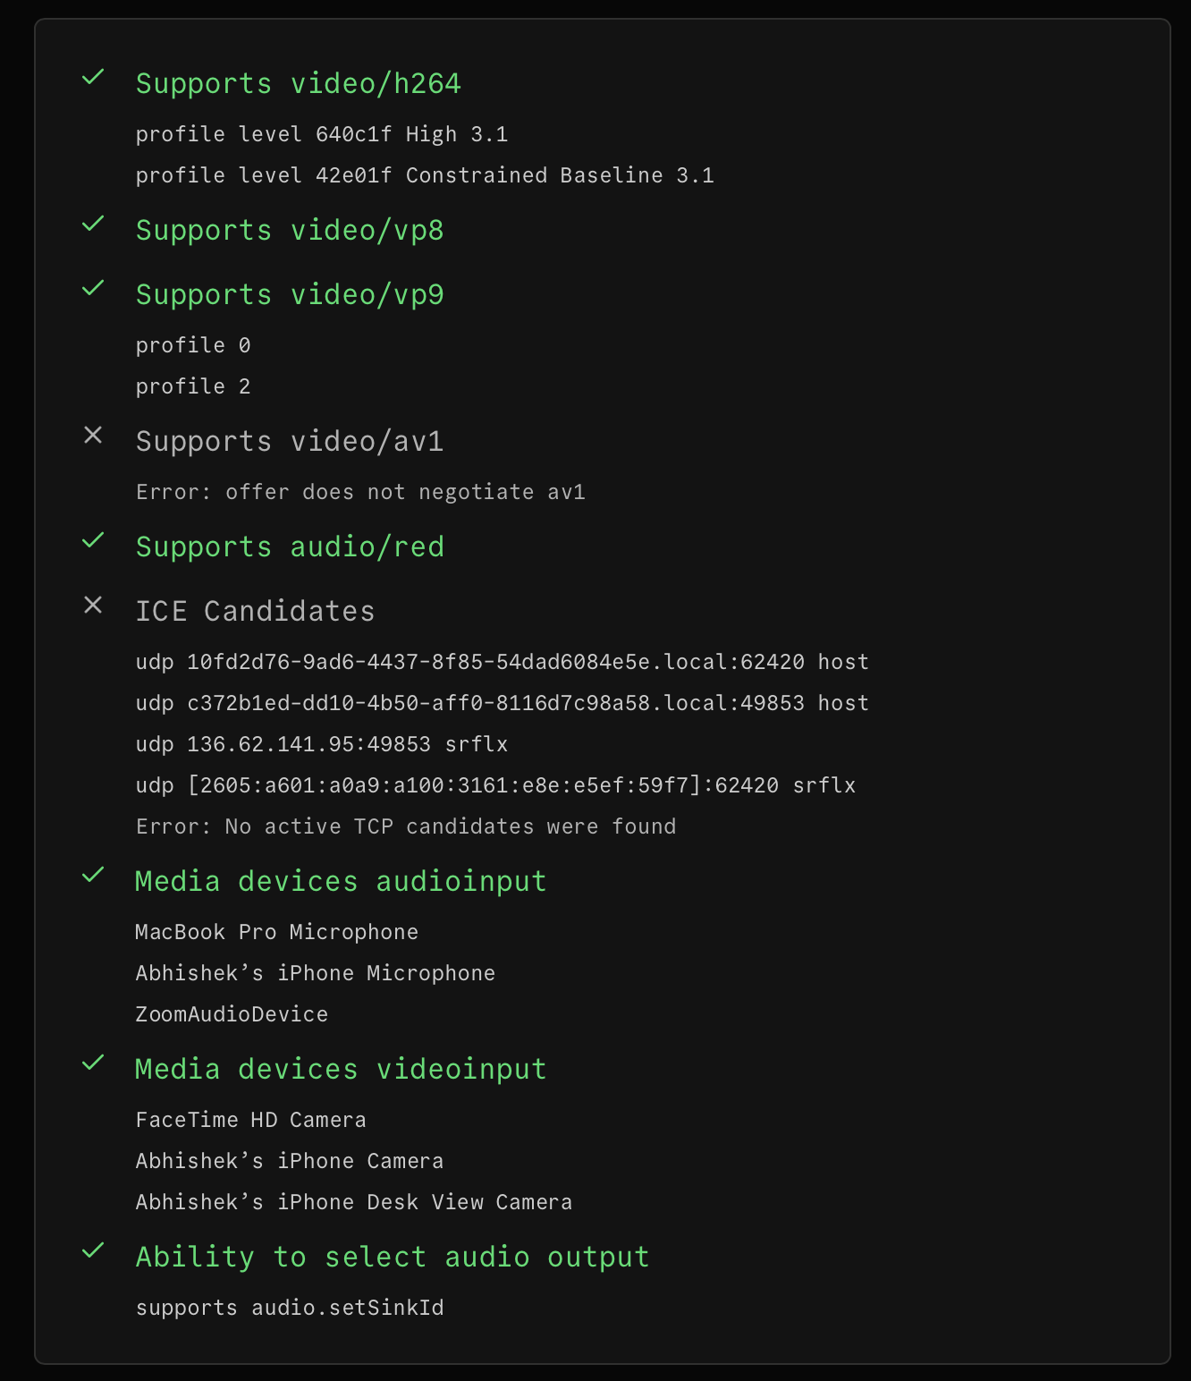Click the X icon beside Supports video/av1
Screen dimensions: 1191x1381
click(93, 436)
